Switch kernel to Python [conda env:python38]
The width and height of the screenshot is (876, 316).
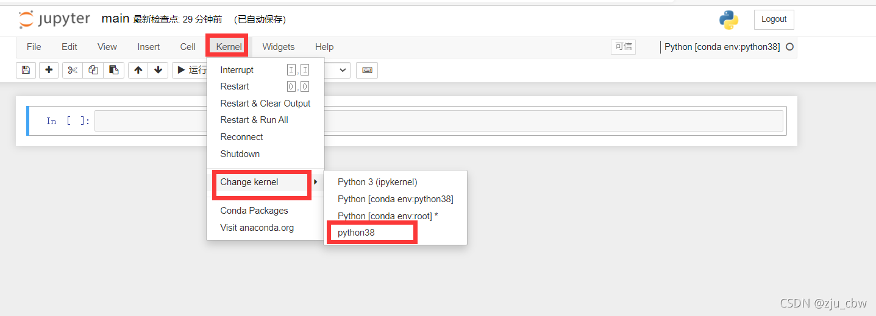point(395,199)
